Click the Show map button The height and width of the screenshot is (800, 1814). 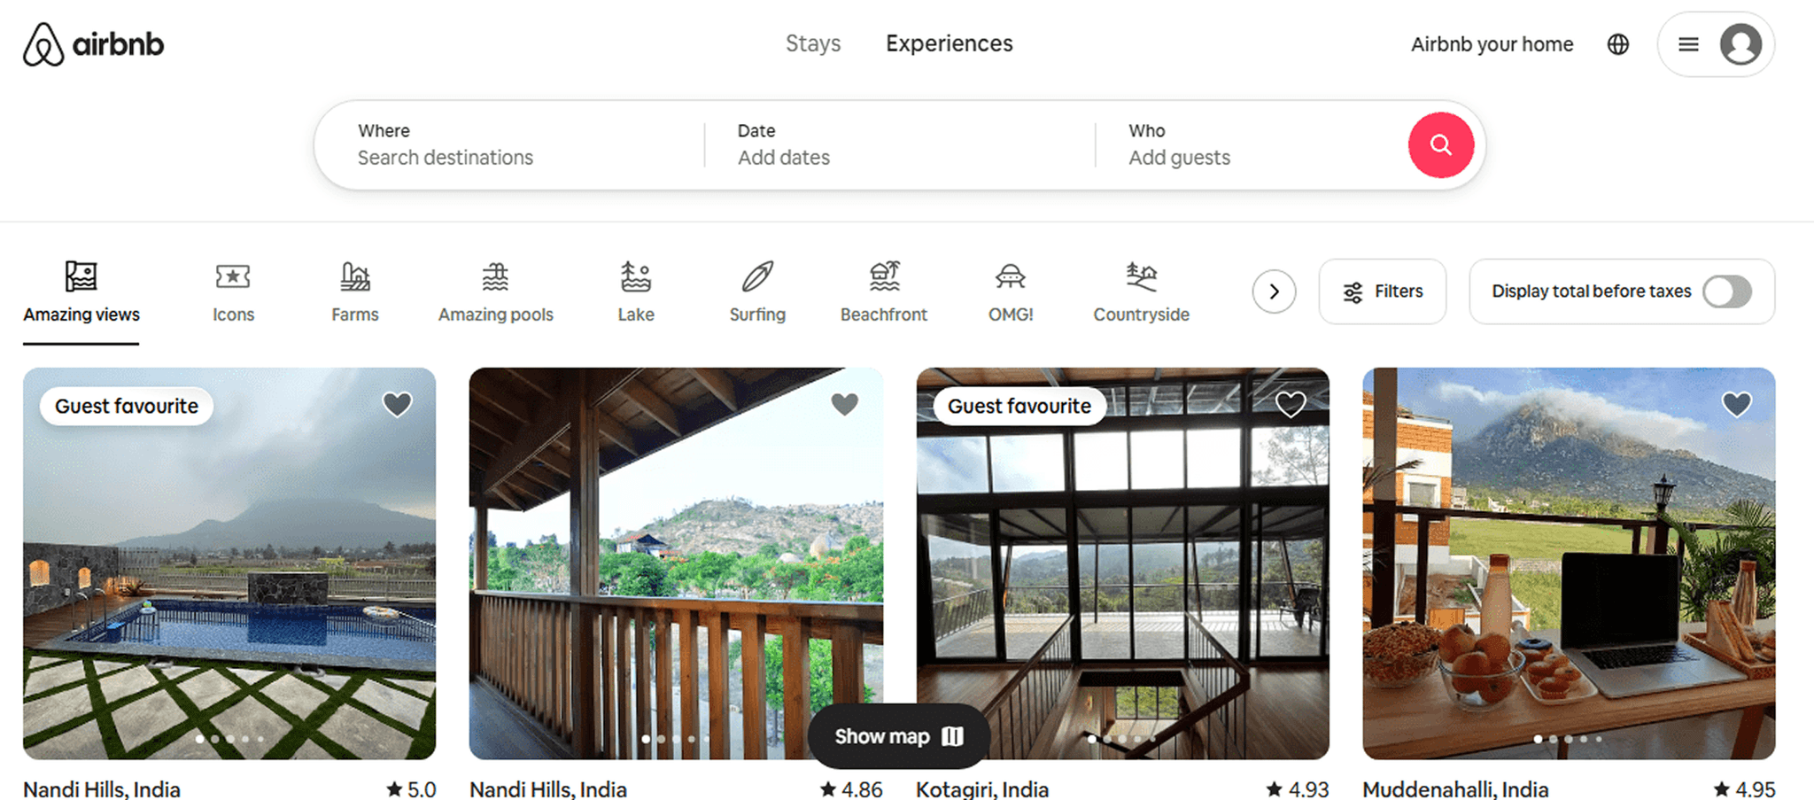coord(897,735)
